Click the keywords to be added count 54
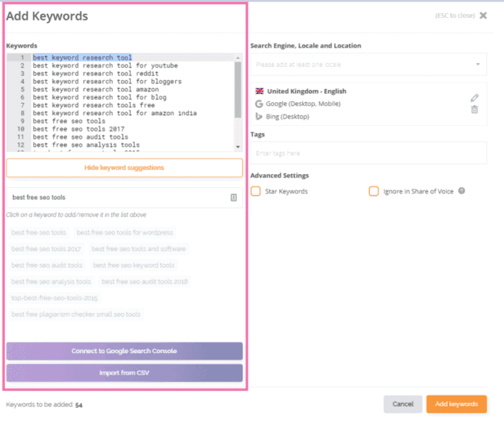 click(78, 405)
